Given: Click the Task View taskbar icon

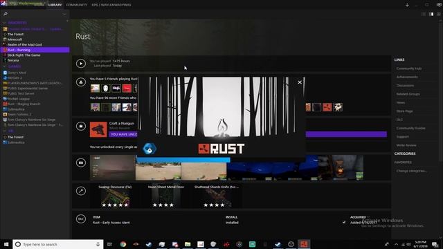Looking at the screenshot, I should (x=109, y=244).
